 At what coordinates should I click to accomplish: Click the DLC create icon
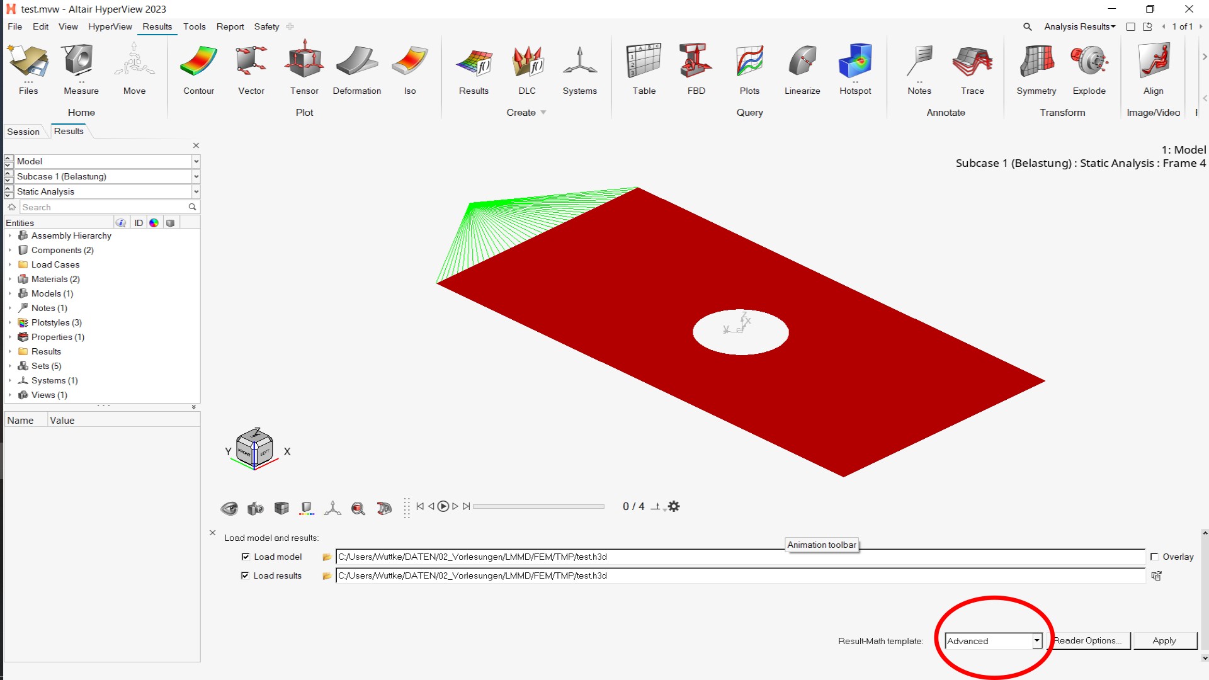527,62
